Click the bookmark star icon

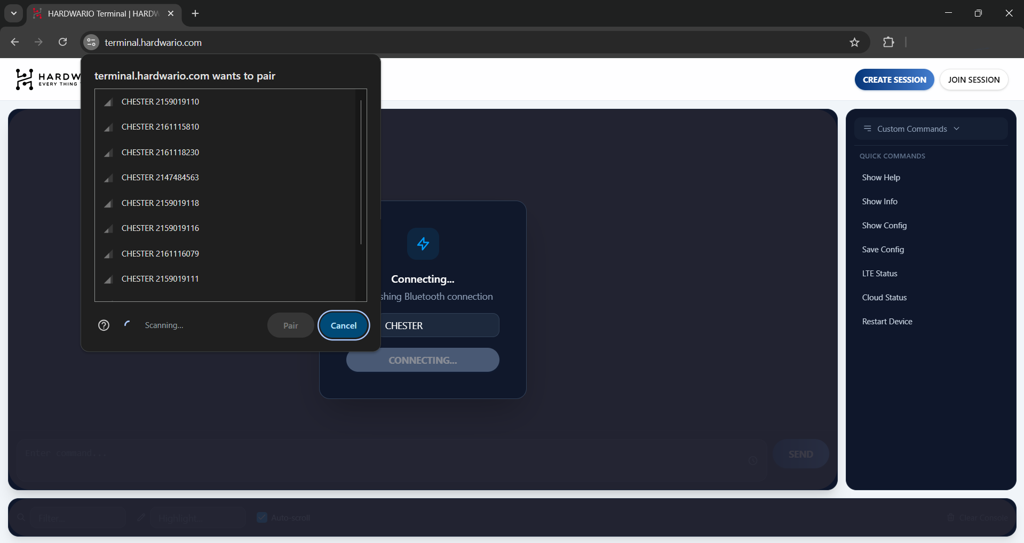[x=854, y=43]
